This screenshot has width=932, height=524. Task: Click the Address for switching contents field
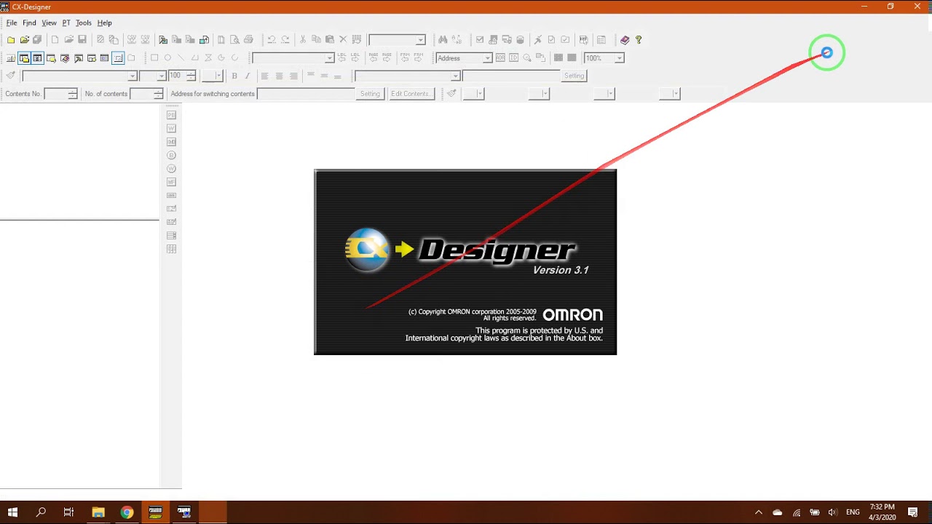coord(306,94)
